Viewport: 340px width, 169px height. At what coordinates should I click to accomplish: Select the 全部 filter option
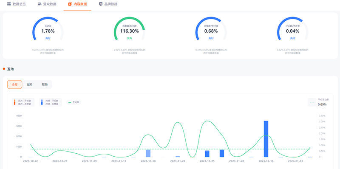(x=14, y=84)
